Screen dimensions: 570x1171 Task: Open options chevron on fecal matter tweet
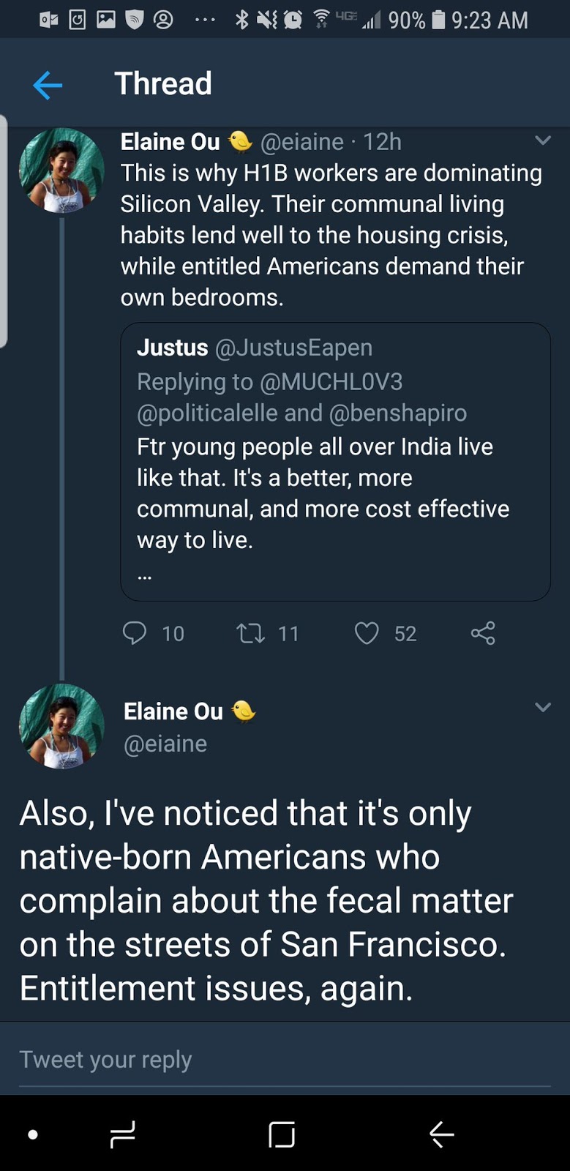[x=542, y=707]
